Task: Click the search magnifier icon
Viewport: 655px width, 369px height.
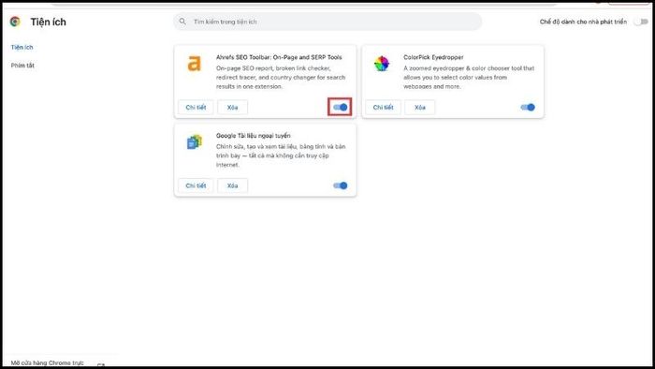Action: 182,21
